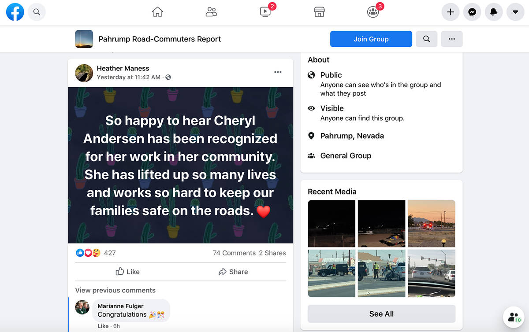
Task: Open the group more options ellipsis button
Action: point(452,39)
